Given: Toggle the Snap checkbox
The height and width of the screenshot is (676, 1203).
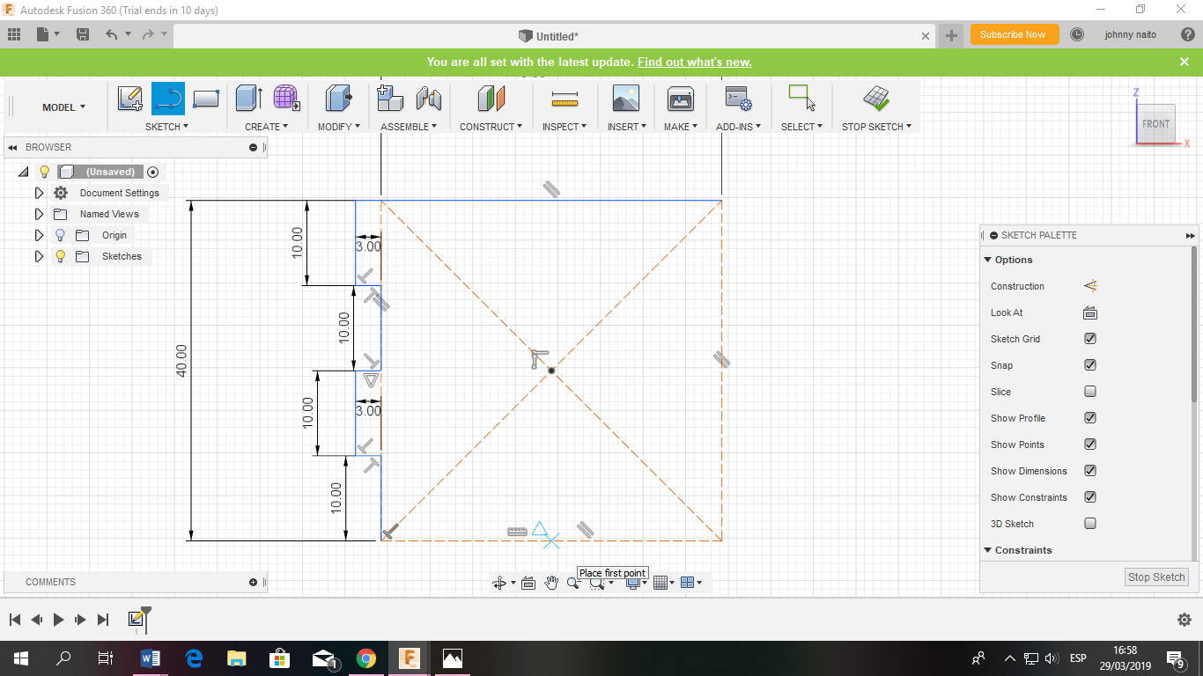Looking at the screenshot, I should [x=1090, y=365].
